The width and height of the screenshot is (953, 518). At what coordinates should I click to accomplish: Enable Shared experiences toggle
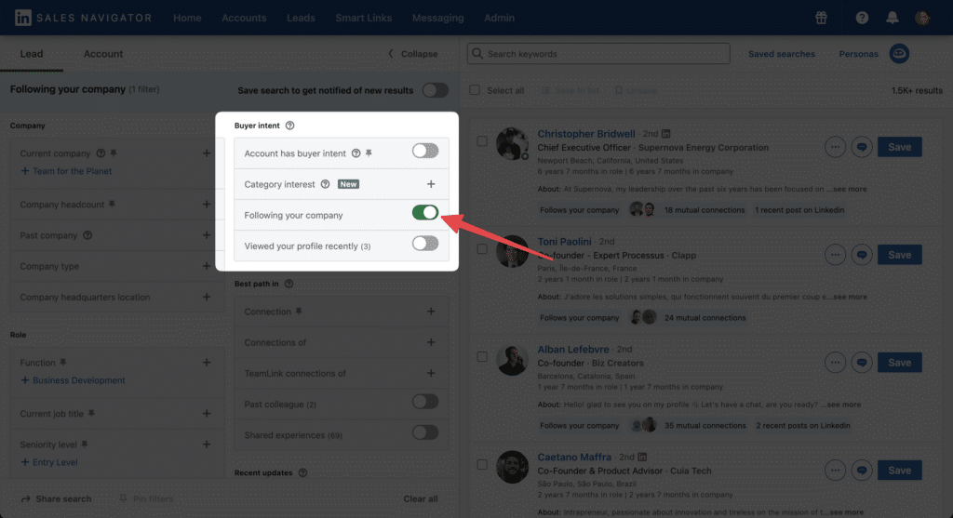tap(424, 433)
